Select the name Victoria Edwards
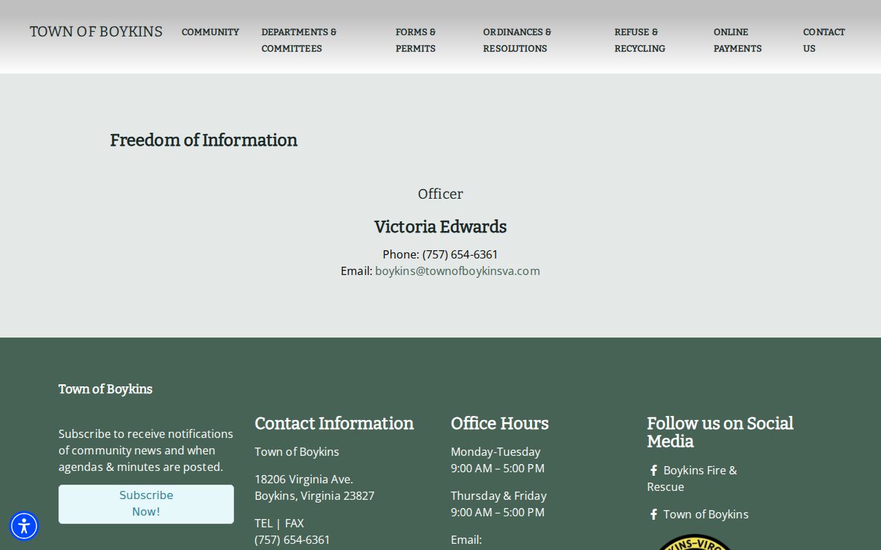The width and height of the screenshot is (881, 550). click(x=440, y=227)
